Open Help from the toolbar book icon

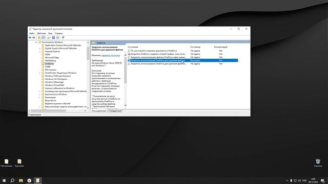[x=53, y=37]
